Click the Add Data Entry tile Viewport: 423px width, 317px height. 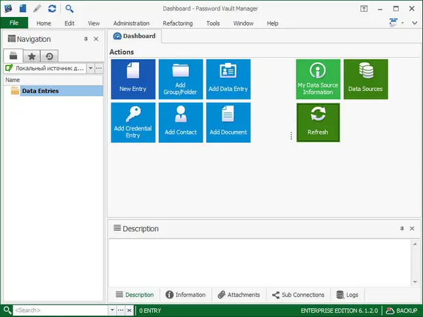click(228, 79)
